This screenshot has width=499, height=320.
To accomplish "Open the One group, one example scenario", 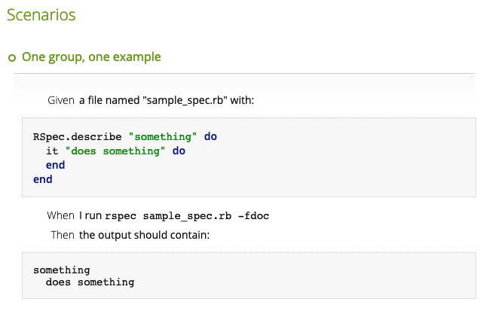I will (91, 56).
